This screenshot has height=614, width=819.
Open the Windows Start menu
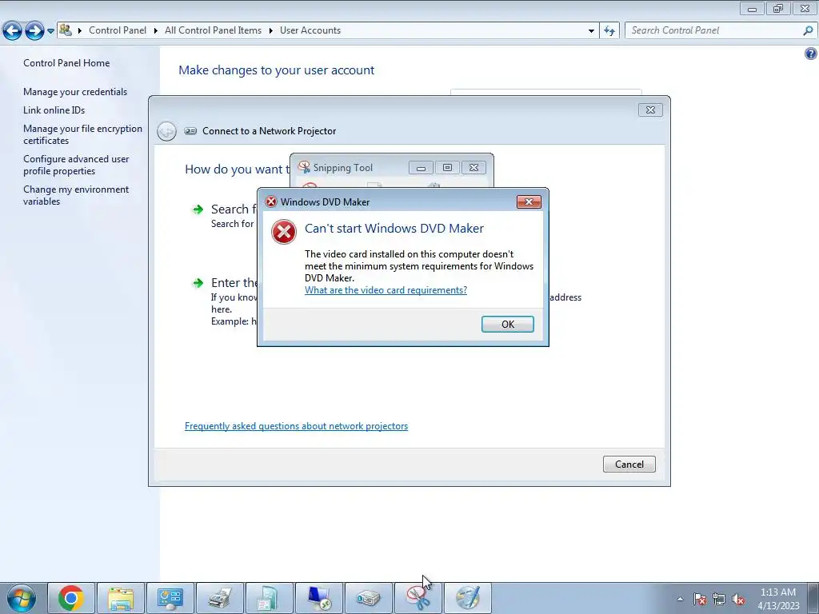21,598
